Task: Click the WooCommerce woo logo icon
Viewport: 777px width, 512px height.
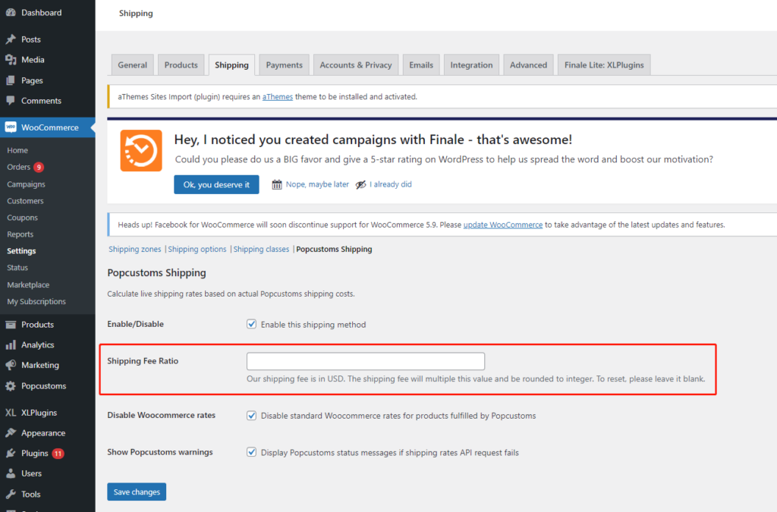Action: coord(11,127)
